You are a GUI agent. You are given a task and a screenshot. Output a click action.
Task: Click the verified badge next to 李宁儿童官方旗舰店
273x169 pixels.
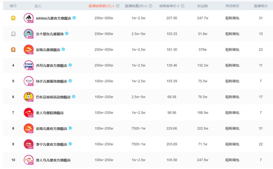70,144
